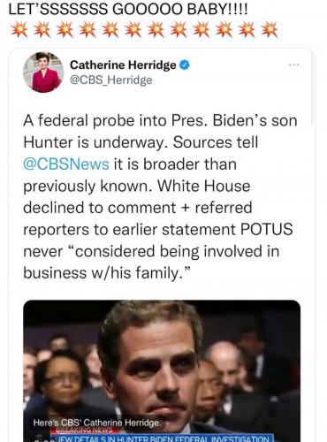Click the red Breaking News banner in video
The height and width of the screenshot is (442, 327).
[x=84, y=430]
